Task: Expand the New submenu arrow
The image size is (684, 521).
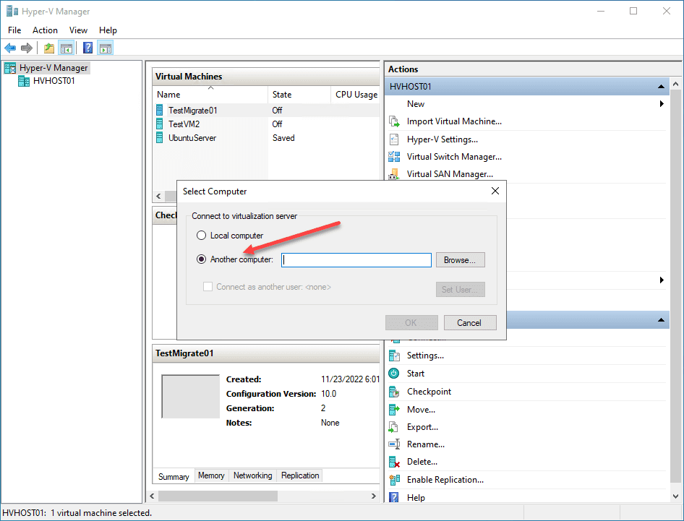Action: click(662, 104)
